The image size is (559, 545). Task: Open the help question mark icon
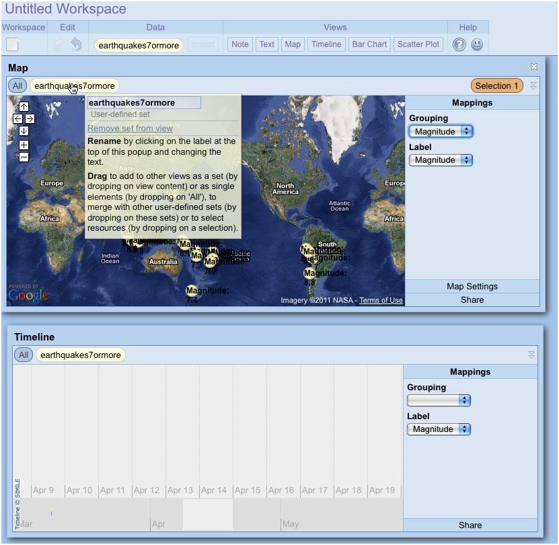point(459,44)
